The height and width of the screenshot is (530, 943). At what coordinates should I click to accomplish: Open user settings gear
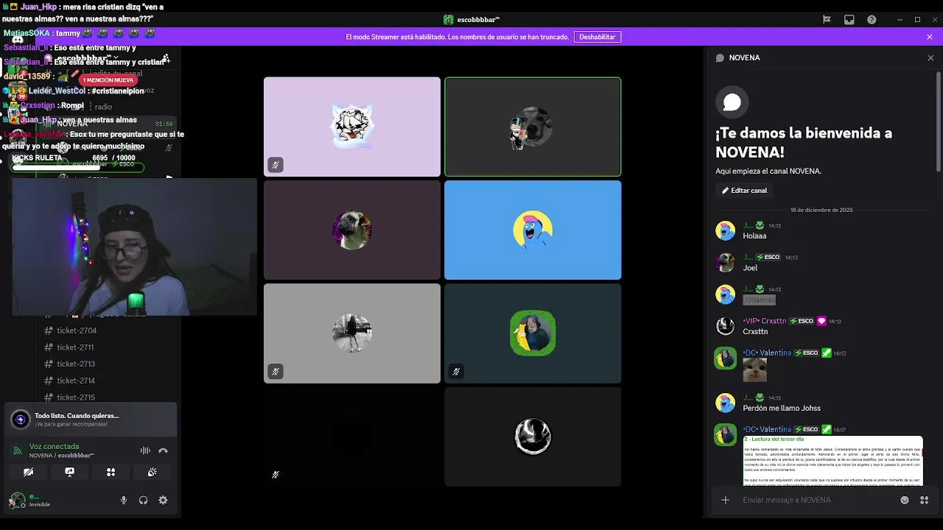click(163, 501)
